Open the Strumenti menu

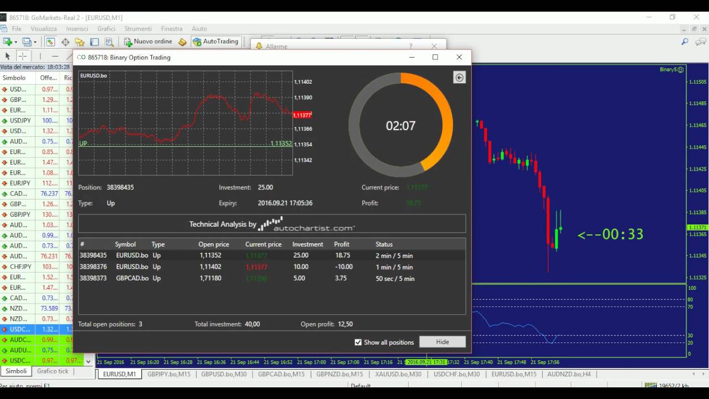point(138,29)
